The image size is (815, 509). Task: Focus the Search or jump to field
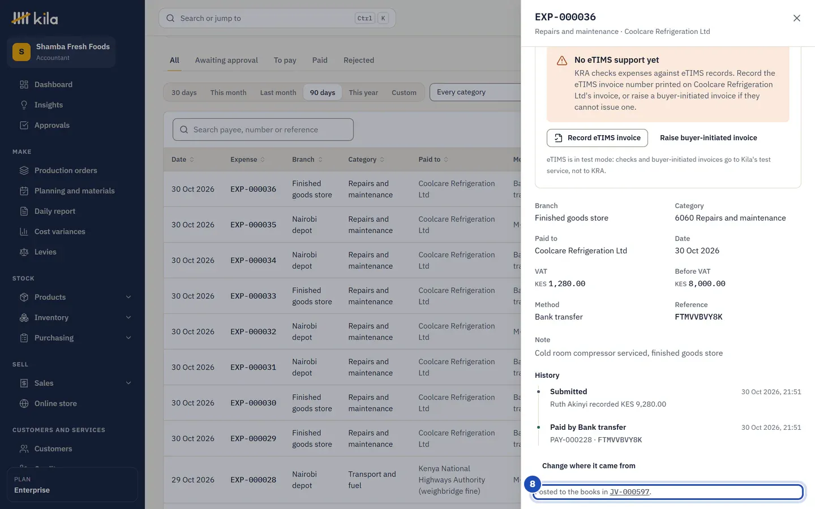(277, 18)
